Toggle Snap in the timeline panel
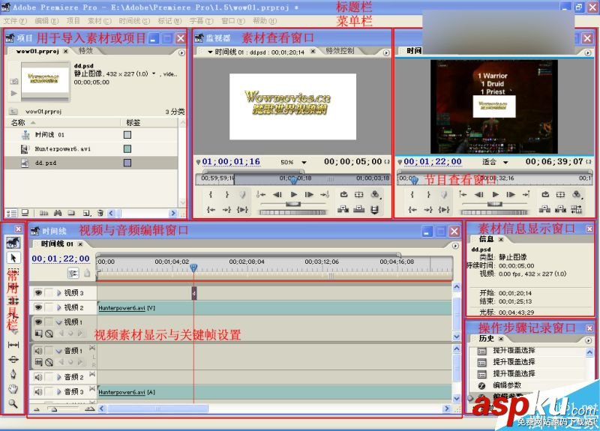This screenshot has width=600, height=431. (73, 273)
